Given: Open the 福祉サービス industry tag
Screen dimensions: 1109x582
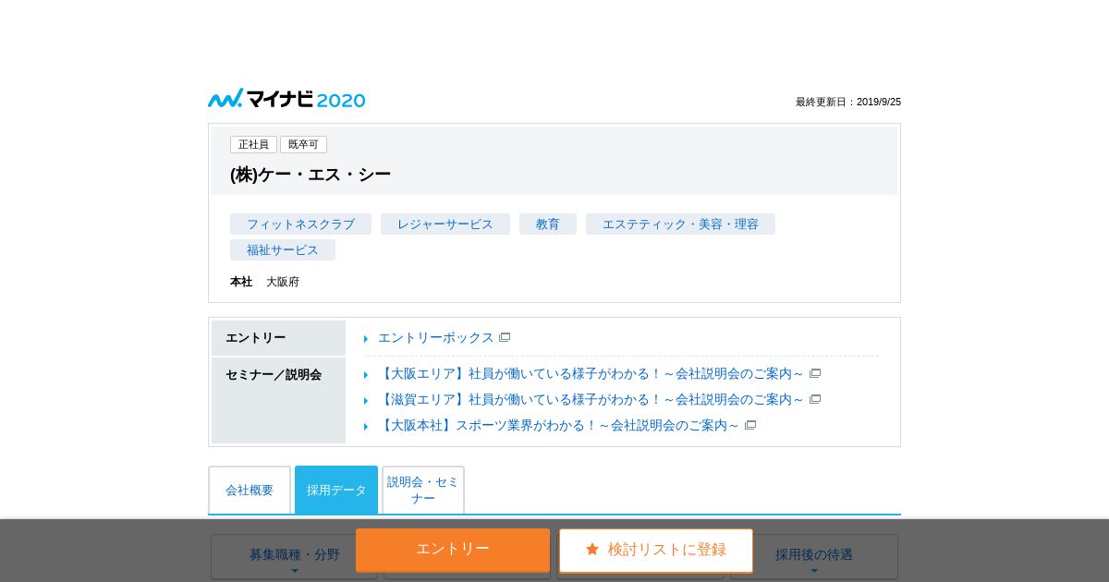Looking at the screenshot, I should [x=283, y=250].
